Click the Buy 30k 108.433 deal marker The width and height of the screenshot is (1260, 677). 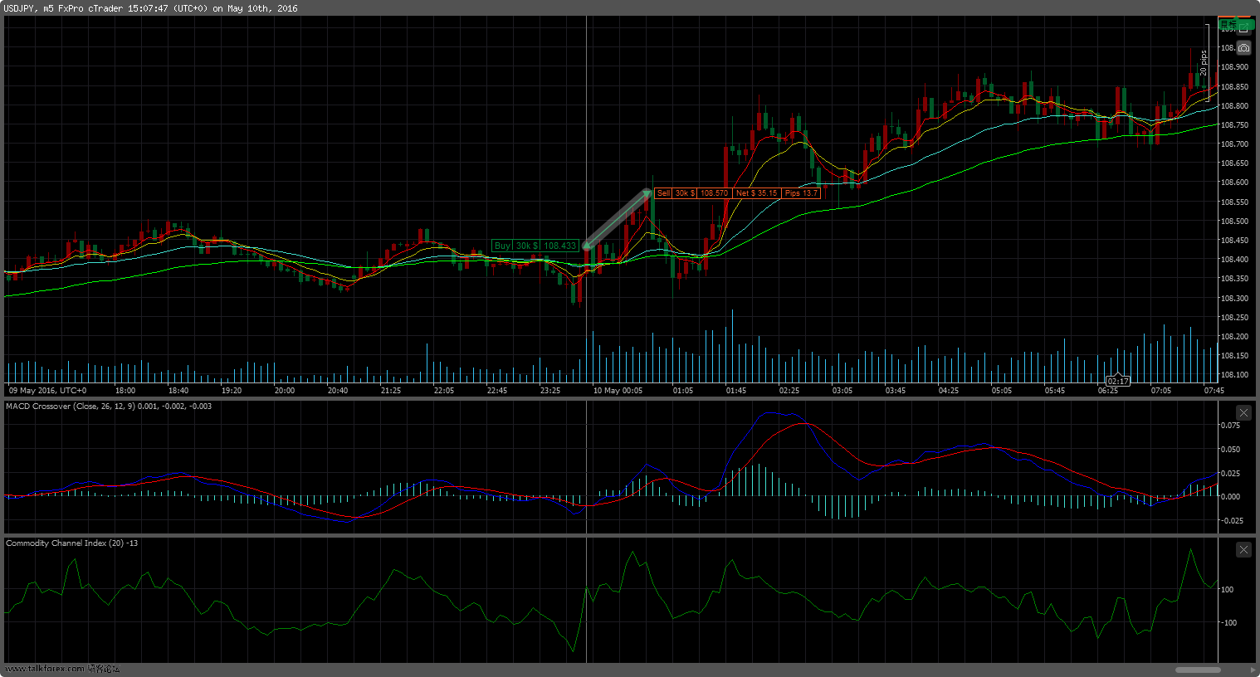pyautogui.click(x=535, y=246)
